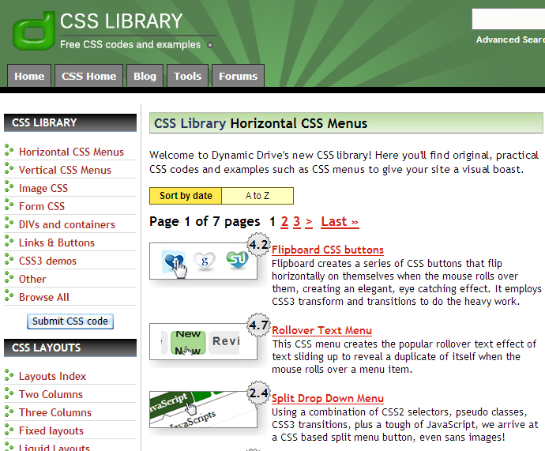Image resolution: width=545 pixels, height=451 pixels.
Task: Open the Flipboard CSS buttons preview thumbnail
Action: tap(203, 261)
